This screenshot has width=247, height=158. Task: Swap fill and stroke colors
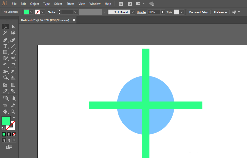(14, 118)
